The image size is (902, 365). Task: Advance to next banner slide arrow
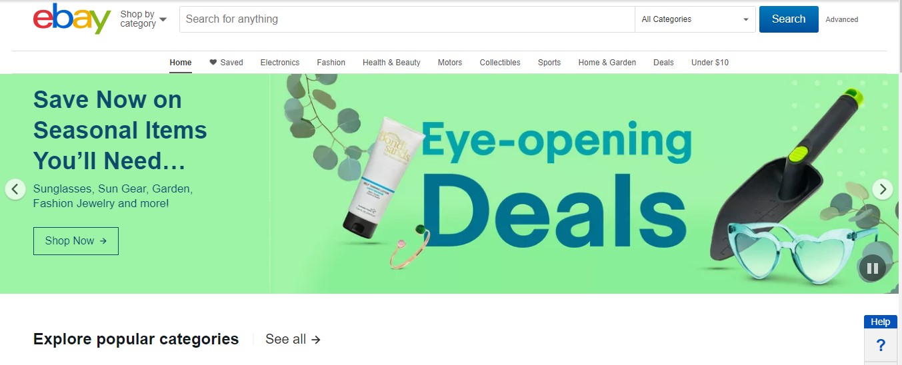point(883,189)
